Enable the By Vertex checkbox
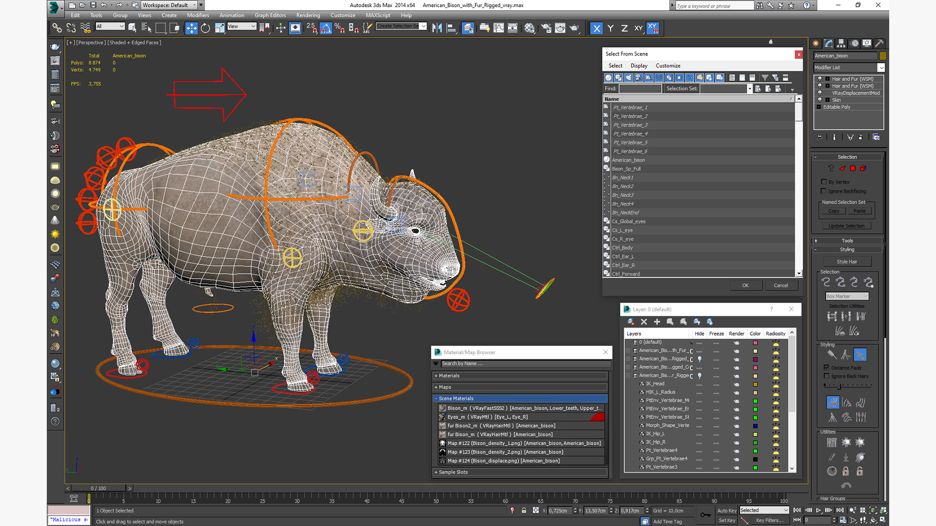Image resolution: width=936 pixels, height=526 pixels. pos(824,182)
